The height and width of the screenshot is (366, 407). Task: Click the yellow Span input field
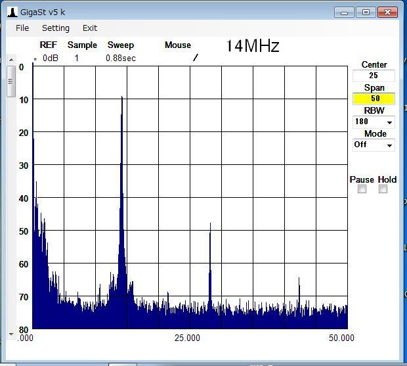tap(374, 99)
